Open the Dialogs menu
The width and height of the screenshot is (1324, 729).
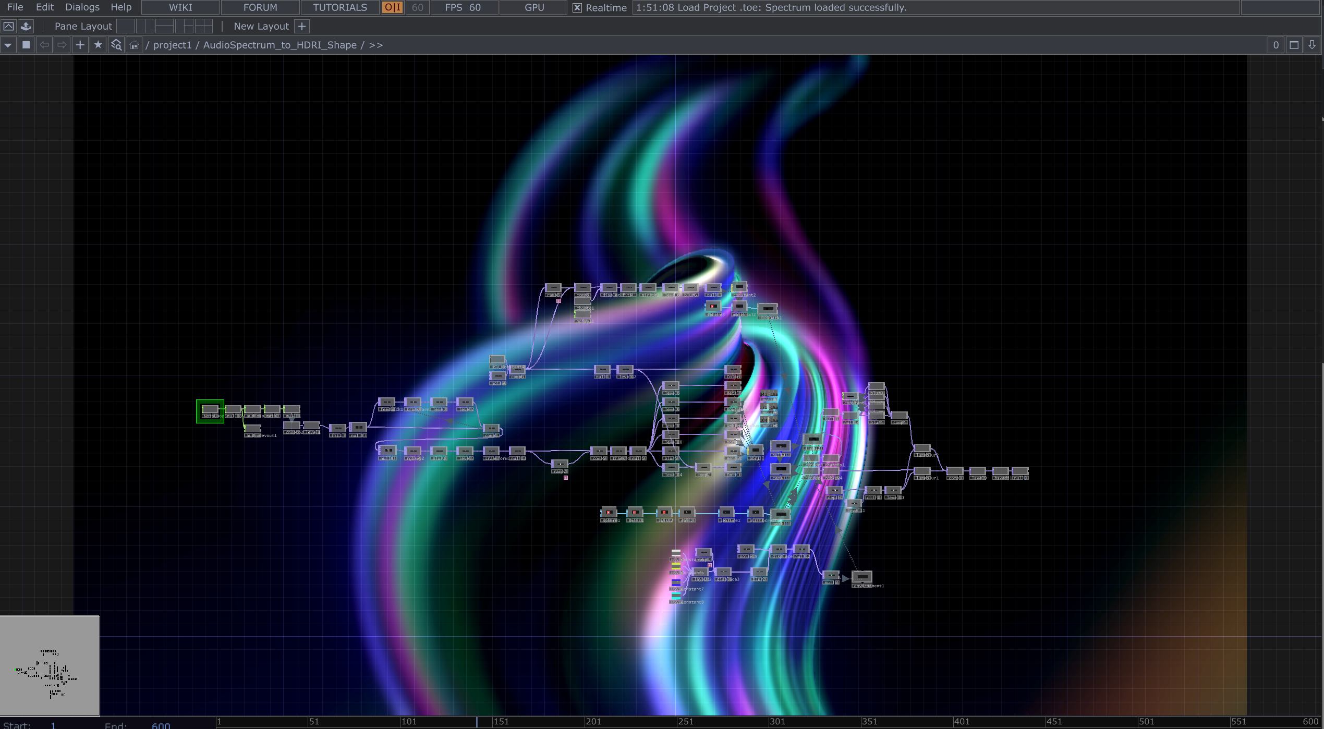pos(82,7)
